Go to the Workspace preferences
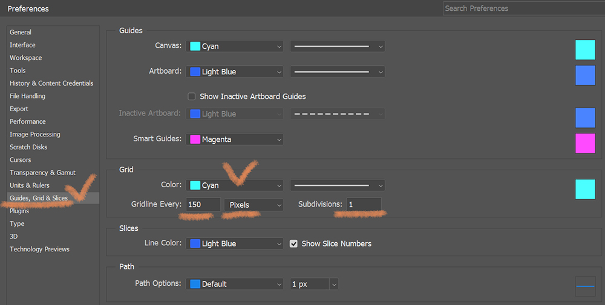This screenshot has height=305, width=605. [x=25, y=58]
